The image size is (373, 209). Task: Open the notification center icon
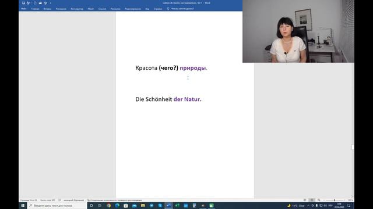(349, 206)
